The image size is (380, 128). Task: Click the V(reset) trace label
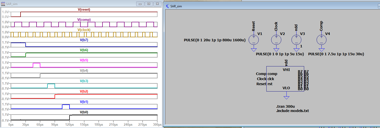tap(84, 10)
